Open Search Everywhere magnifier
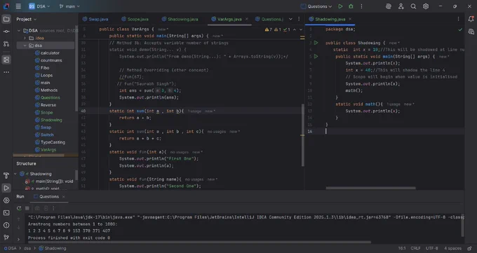This screenshot has height=253, width=477. tap(413, 6)
